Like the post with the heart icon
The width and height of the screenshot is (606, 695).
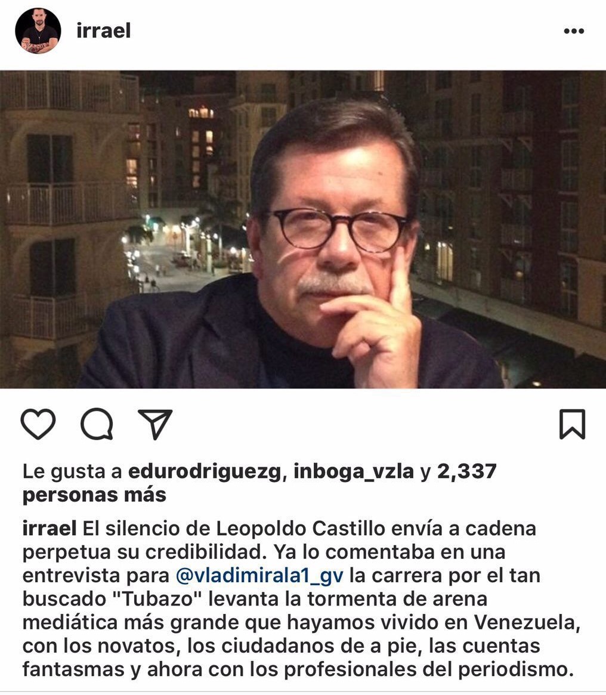[x=38, y=424]
